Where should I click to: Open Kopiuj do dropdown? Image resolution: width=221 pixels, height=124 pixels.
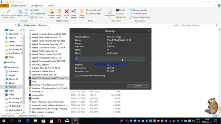pyautogui.click(x=58, y=14)
